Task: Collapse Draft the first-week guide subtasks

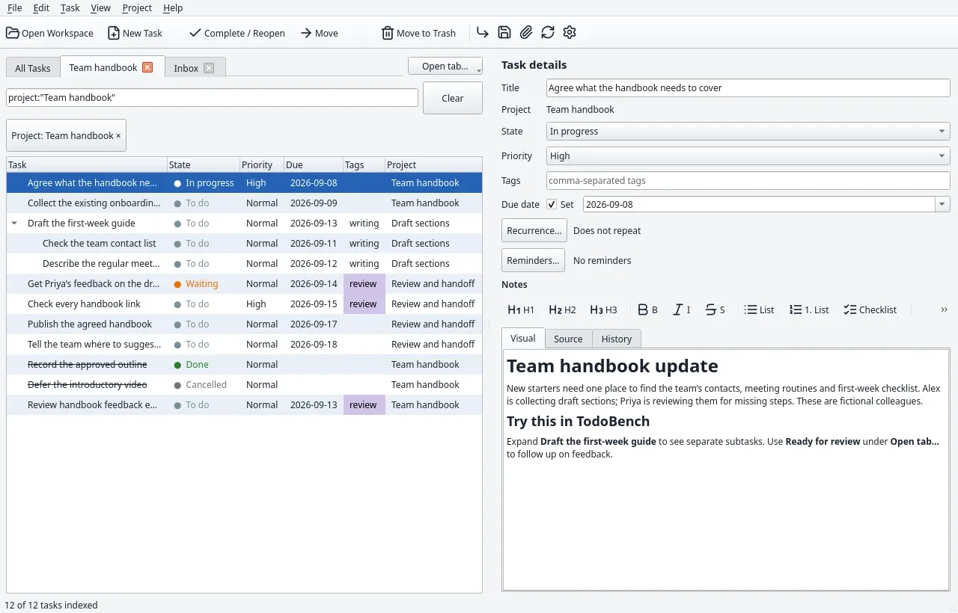Action: [x=14, y=224]
